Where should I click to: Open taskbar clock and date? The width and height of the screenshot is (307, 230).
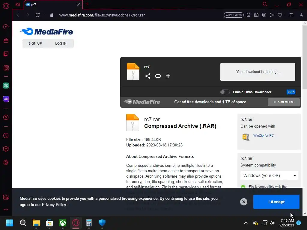(287, 223)
